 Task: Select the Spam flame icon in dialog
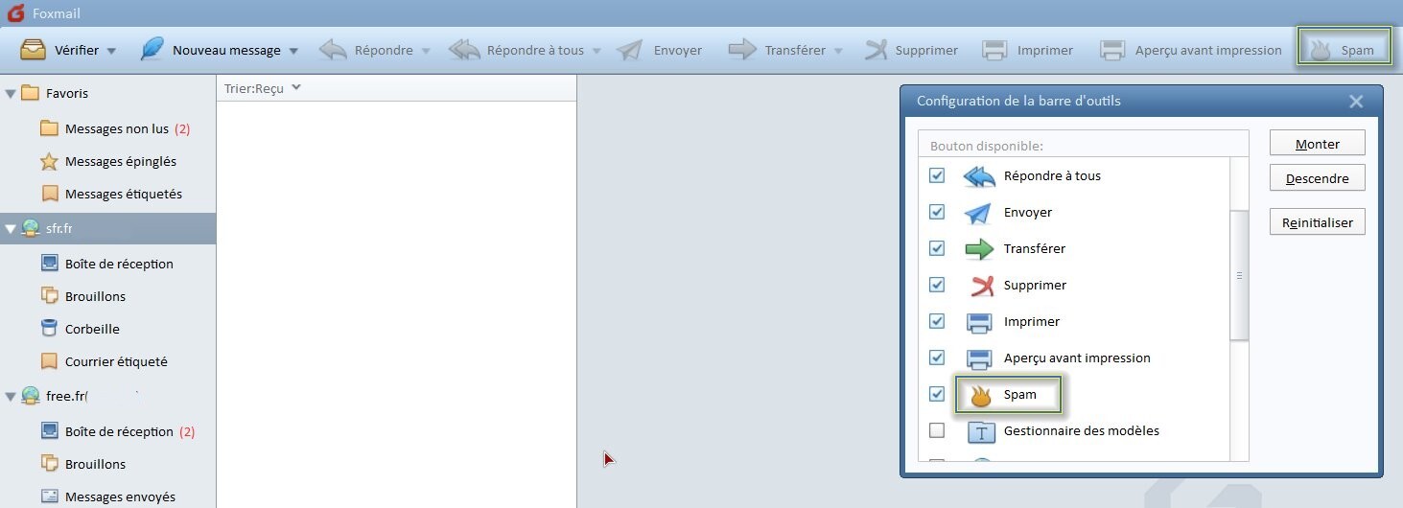click(x=979, y=395)
